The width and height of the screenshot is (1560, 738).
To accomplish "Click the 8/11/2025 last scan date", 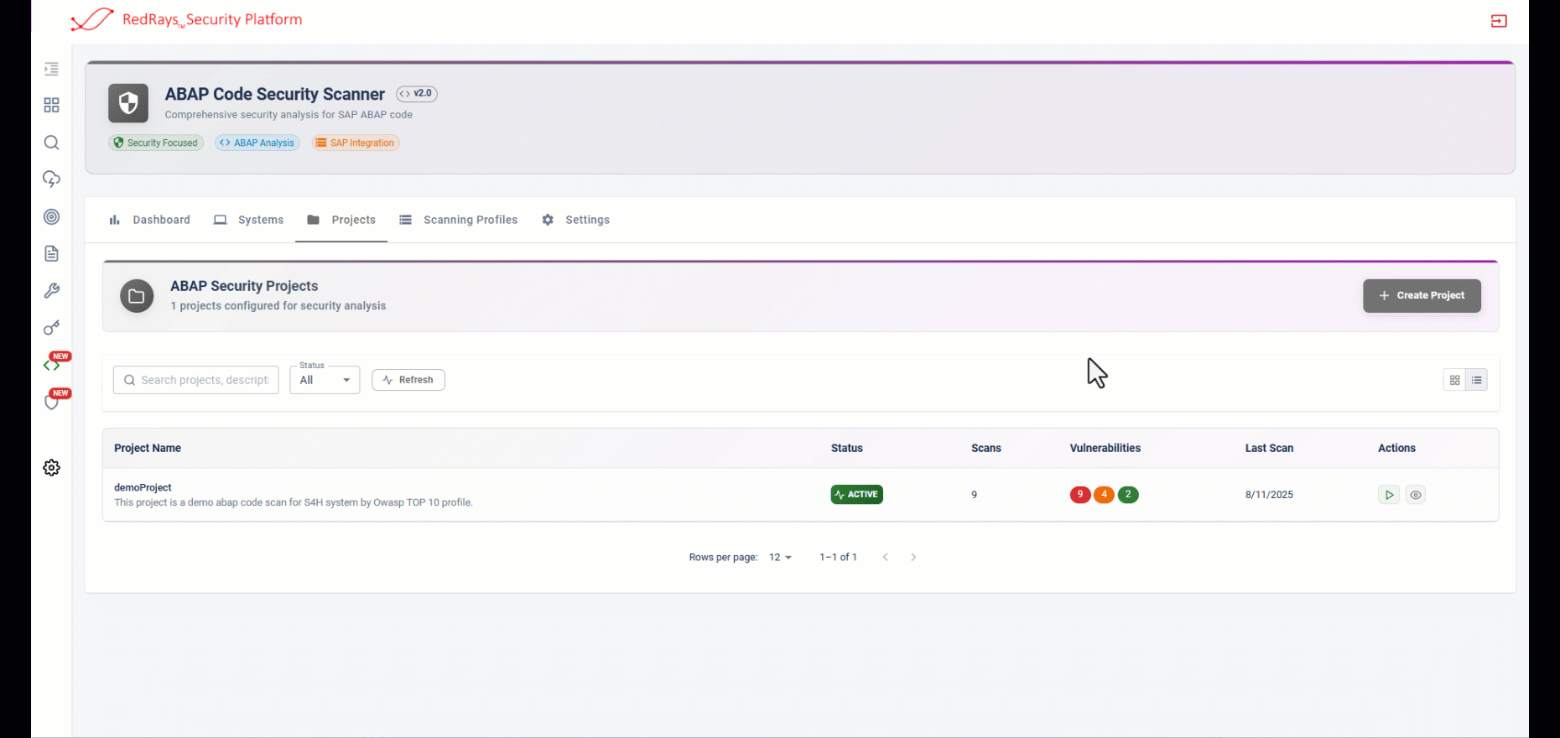I will point(1269,495).
